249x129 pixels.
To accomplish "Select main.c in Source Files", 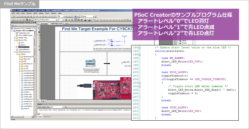I will coord(23,45).
